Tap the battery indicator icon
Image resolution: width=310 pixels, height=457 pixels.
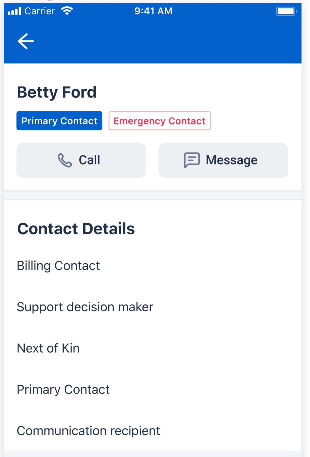[x=286, y=11]
